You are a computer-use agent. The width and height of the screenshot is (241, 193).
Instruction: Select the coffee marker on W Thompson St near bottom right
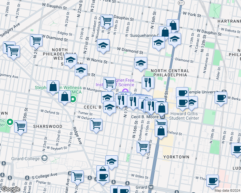click(x=212, y=181)
